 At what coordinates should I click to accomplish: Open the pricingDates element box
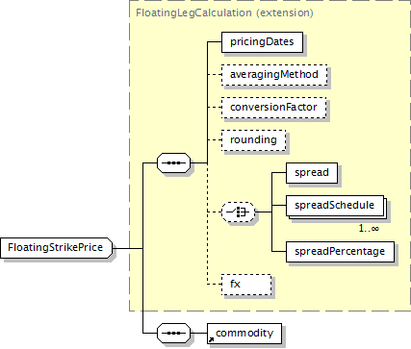click(x=262, y=42)
